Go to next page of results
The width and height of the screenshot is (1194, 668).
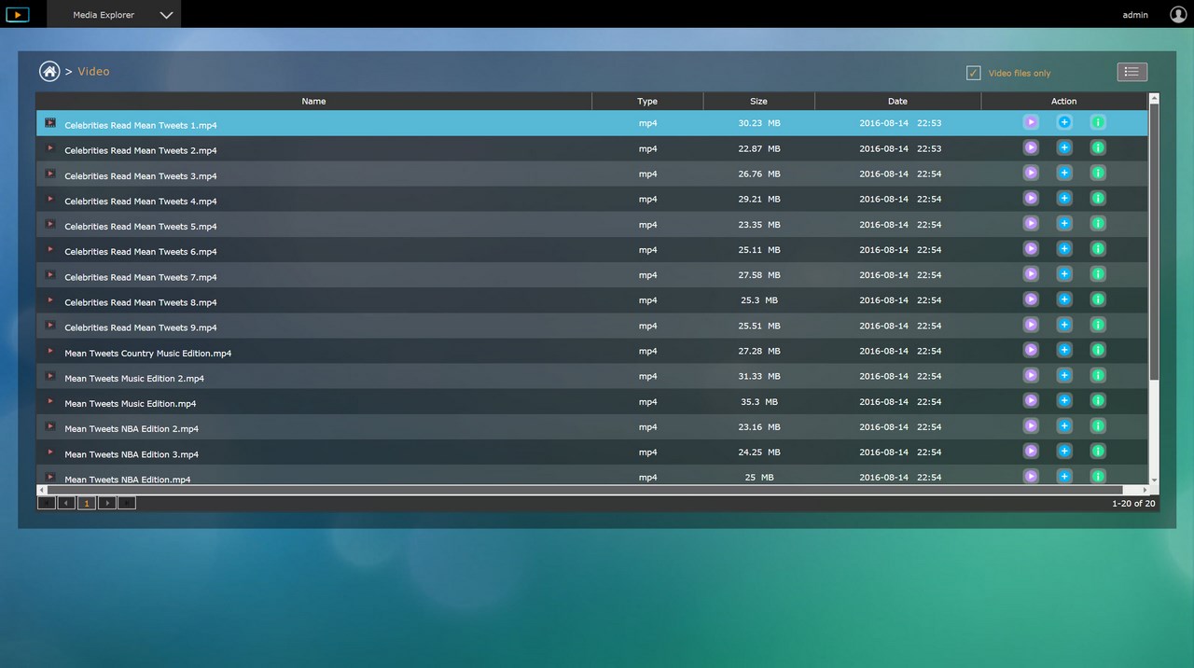tap(107, 503)
